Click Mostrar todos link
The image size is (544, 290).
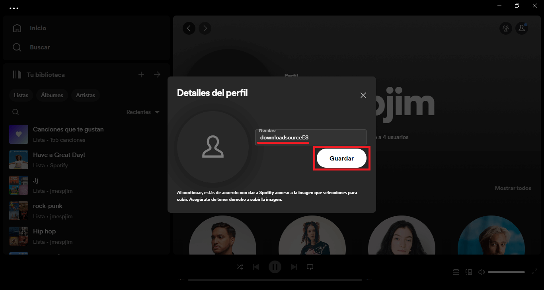[x=513, y=188]
